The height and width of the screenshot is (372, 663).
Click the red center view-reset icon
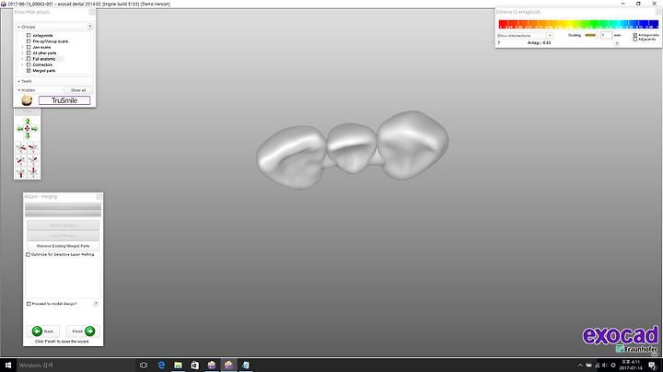point(27,129)
